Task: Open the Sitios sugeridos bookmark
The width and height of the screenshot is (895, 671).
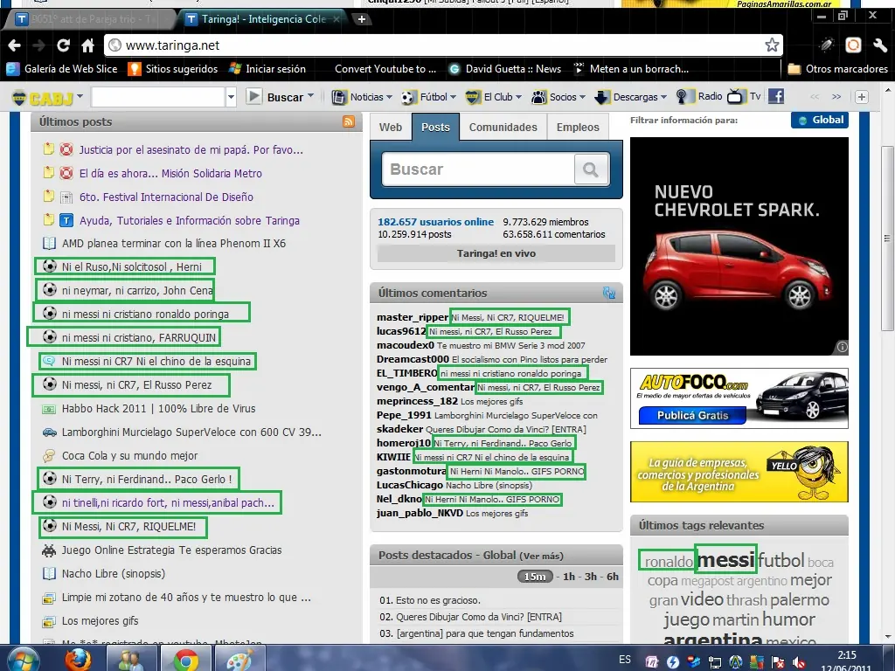Action: click(x=173, y=69)
